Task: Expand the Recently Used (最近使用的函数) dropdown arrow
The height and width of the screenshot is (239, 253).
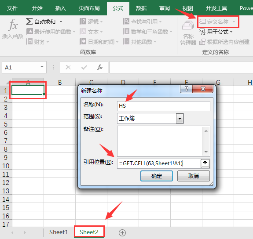Action: pos(74,32)
